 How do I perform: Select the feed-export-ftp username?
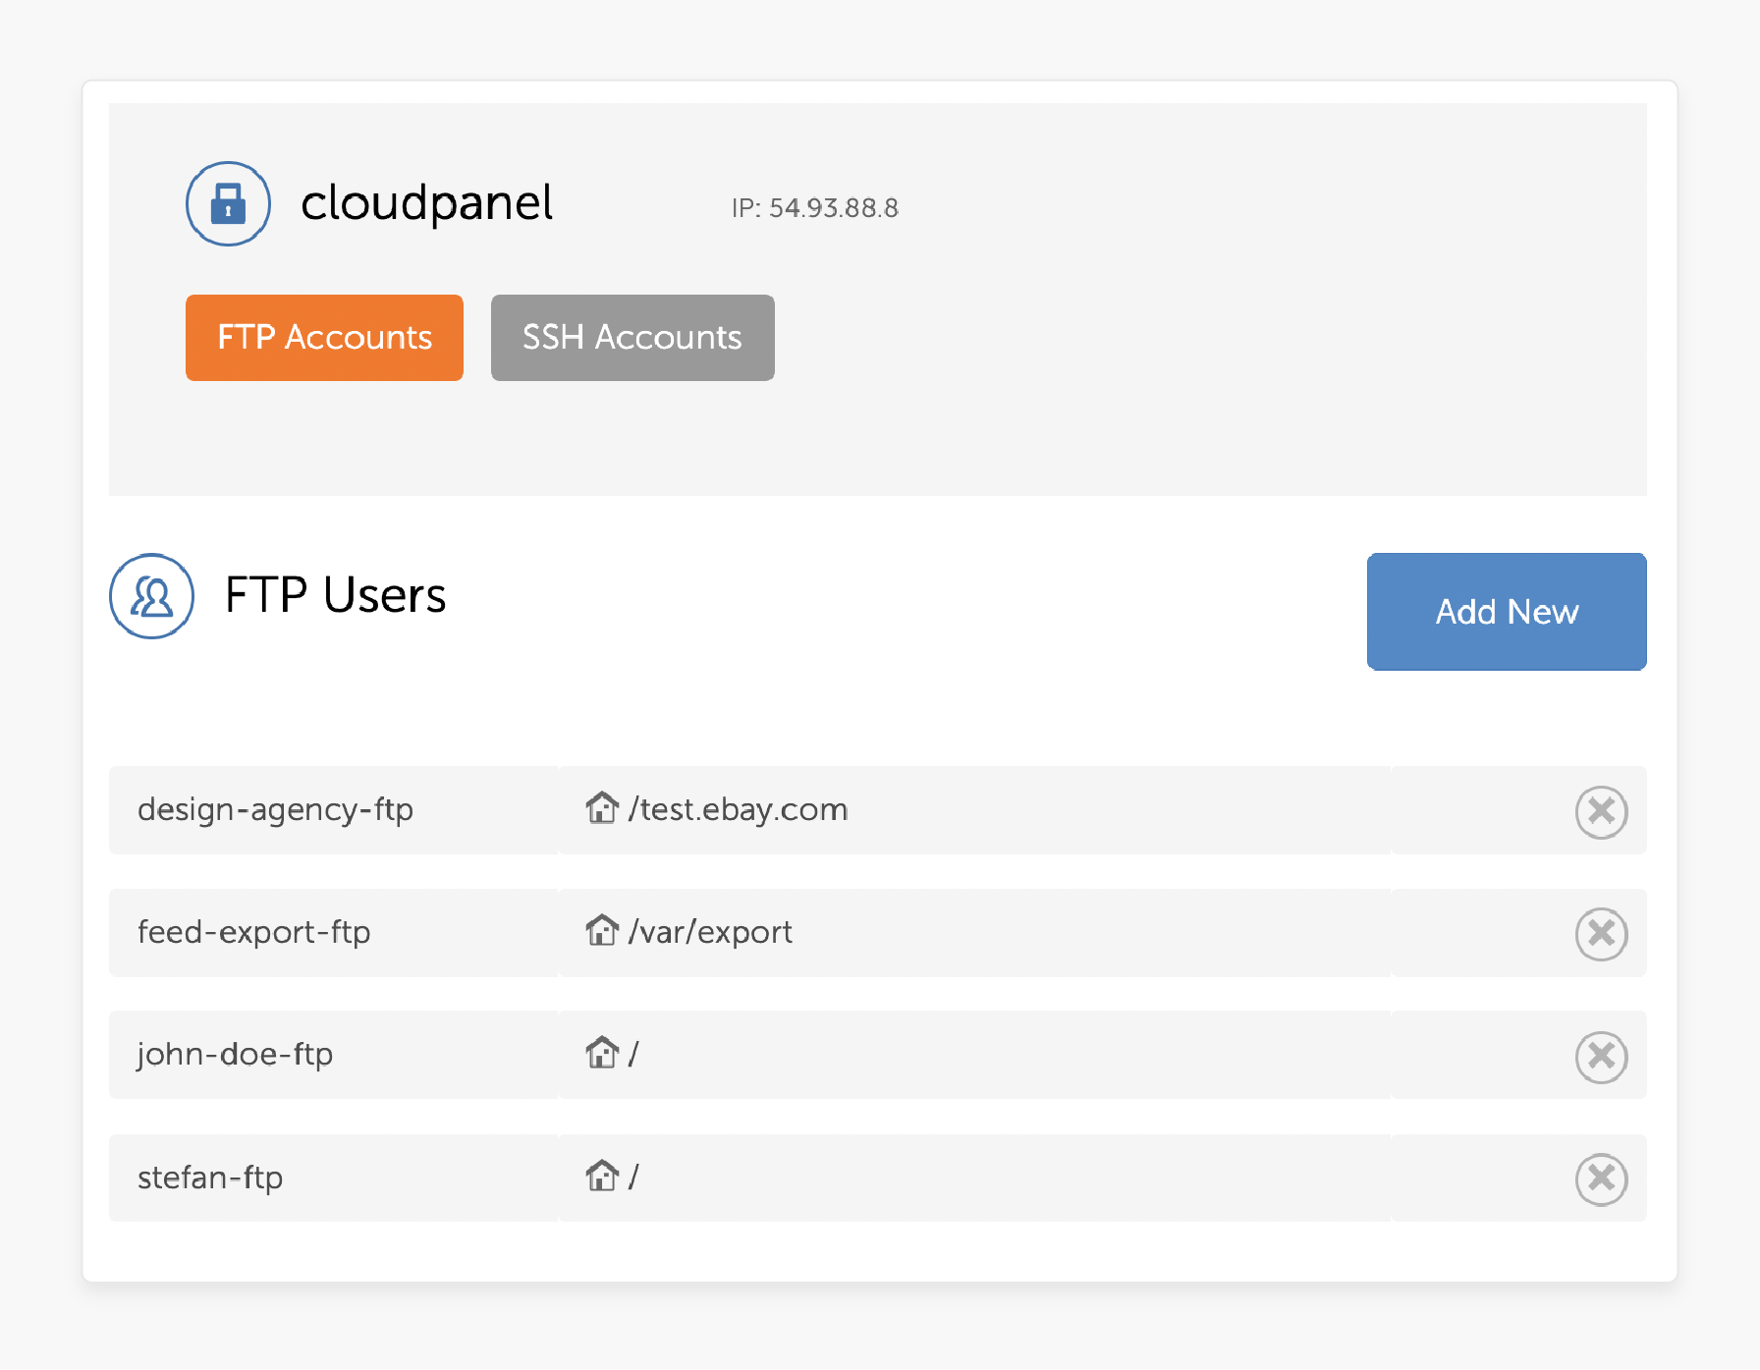click(x=253, y=932)
